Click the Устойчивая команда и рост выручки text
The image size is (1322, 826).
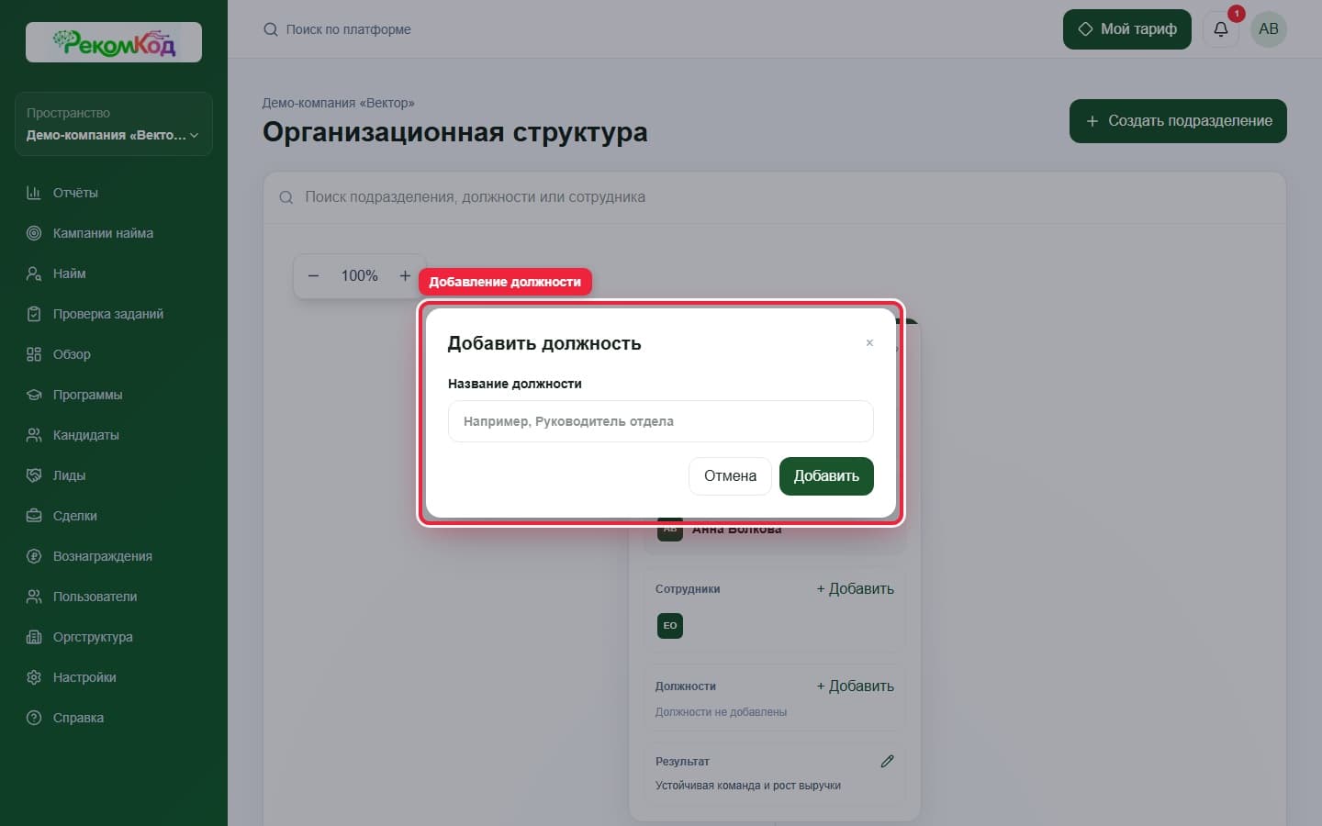click(x=748, y=786)
